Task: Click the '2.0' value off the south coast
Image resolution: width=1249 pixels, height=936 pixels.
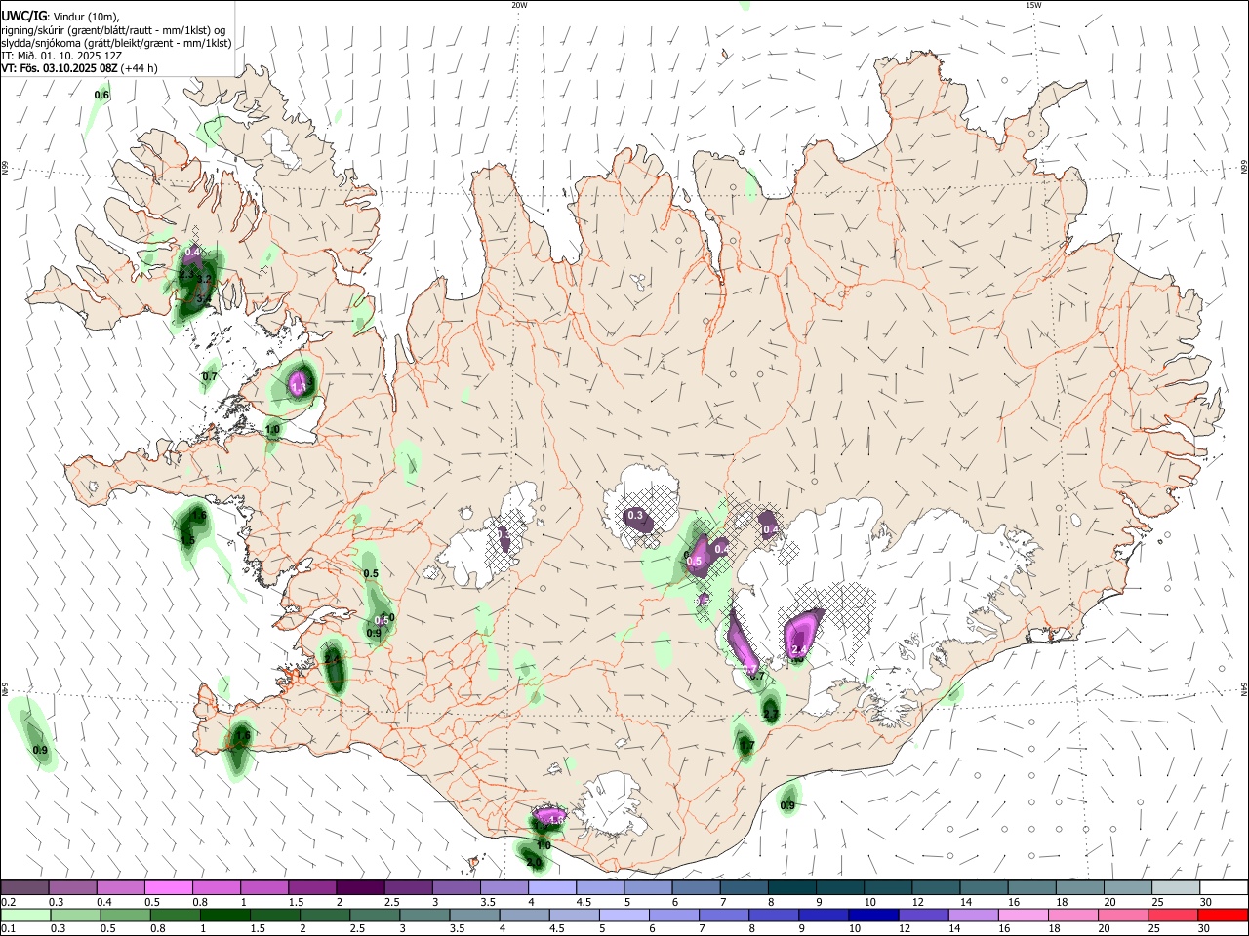Action: click(x=534, y=863)
